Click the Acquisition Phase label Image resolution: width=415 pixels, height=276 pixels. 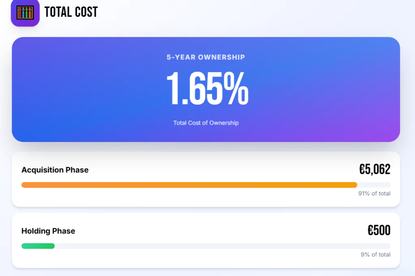pyautogui.click(x=55, y=170)
